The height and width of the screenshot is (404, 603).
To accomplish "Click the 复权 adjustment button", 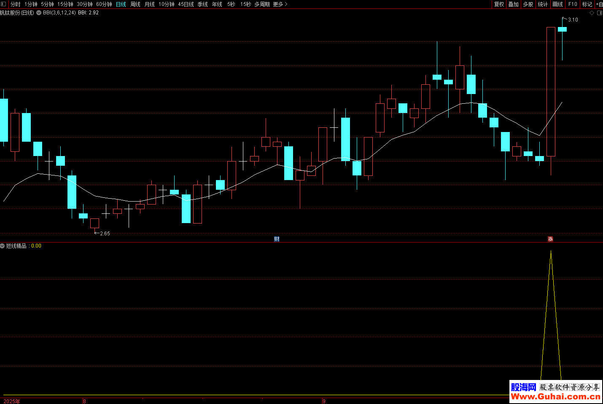I will pyautogui.click(x=499, y=4).
